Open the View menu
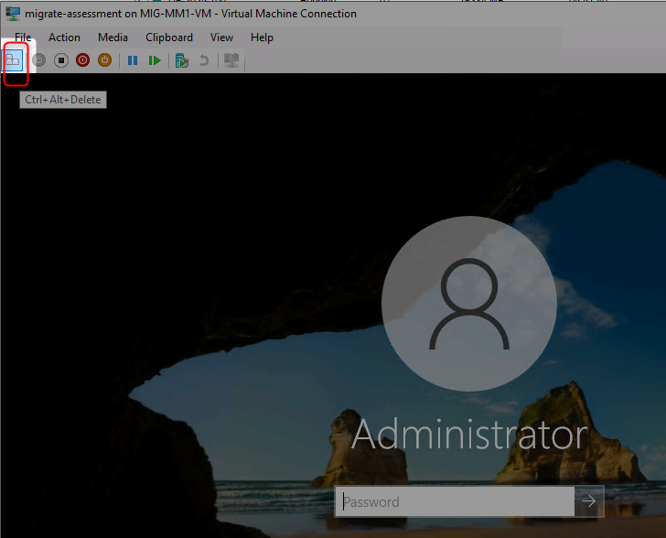Image resolution: width=666 pixels, height=538 pixels. (221, 38)
